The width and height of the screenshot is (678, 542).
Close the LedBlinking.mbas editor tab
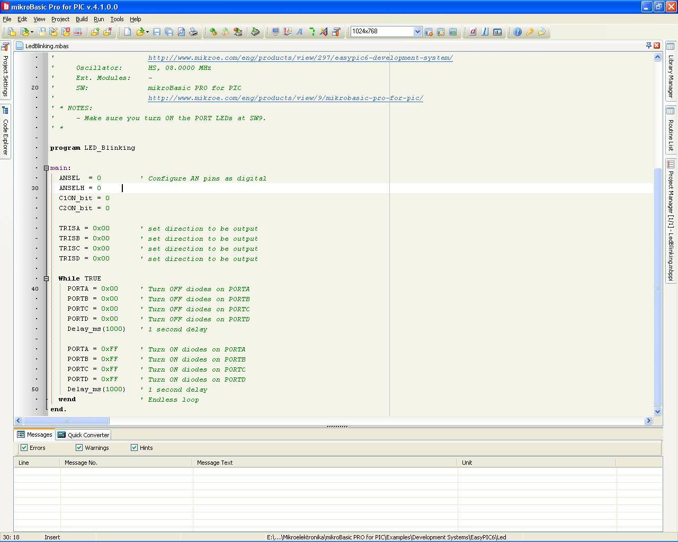[657, 46]
